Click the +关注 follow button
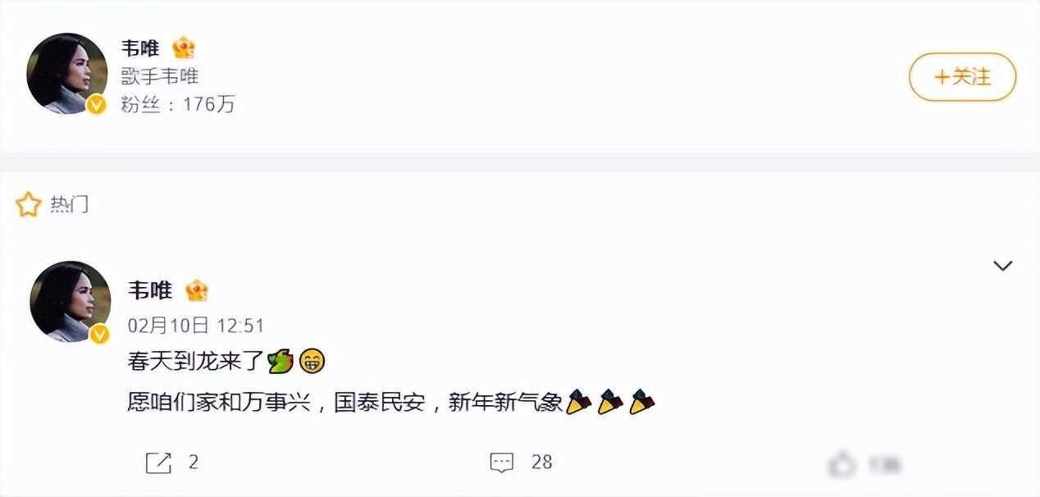Screen dimensions: 1040x497 click(x=962, y=77)
